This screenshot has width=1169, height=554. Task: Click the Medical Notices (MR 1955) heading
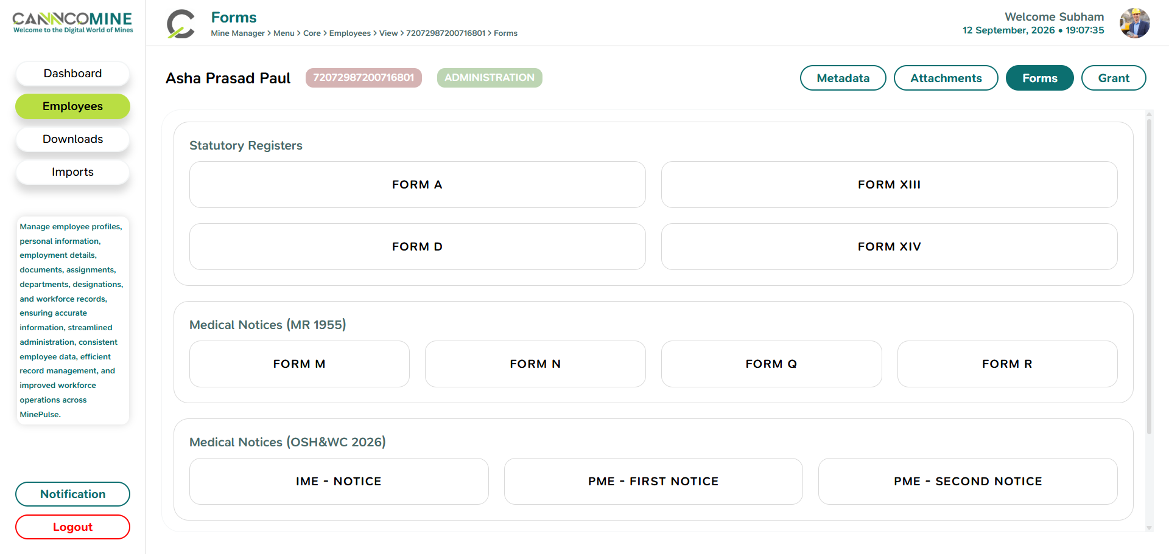267,325
